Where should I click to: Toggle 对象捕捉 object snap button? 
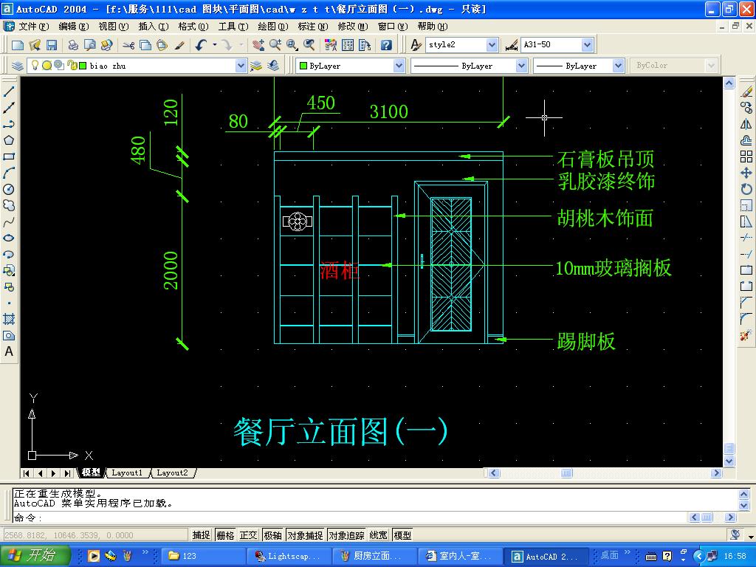[x=305, y=535]
